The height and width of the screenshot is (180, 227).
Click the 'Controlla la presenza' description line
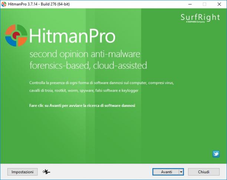(102, 83)
